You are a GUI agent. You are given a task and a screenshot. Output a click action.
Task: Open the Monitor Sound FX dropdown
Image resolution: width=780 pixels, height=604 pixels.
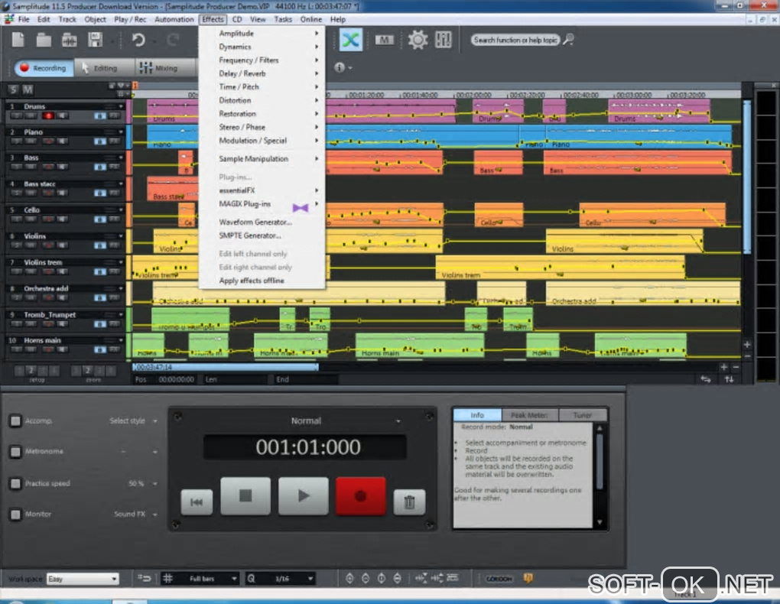pyautogui.click(x=135, y=514)
